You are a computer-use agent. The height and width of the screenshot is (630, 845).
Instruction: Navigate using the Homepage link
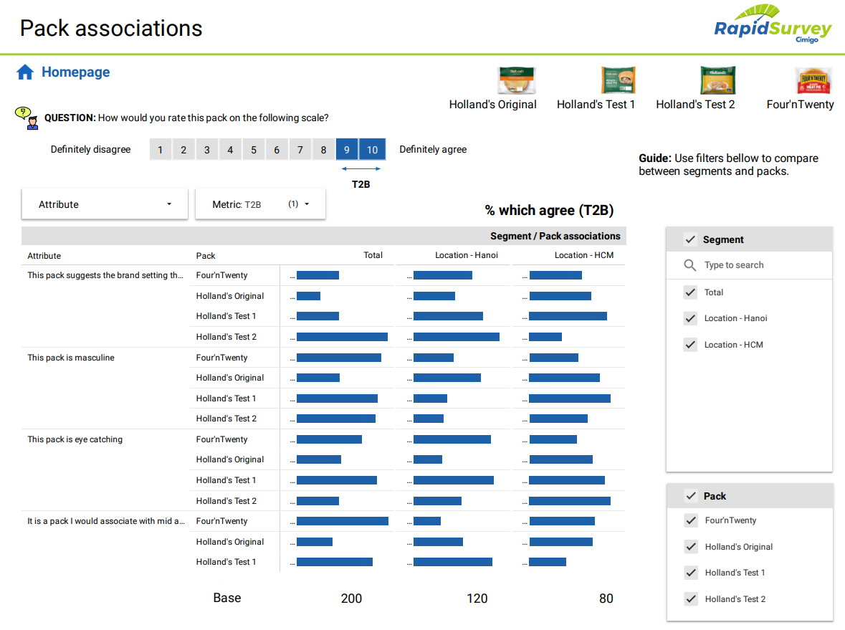coord(75,72)
